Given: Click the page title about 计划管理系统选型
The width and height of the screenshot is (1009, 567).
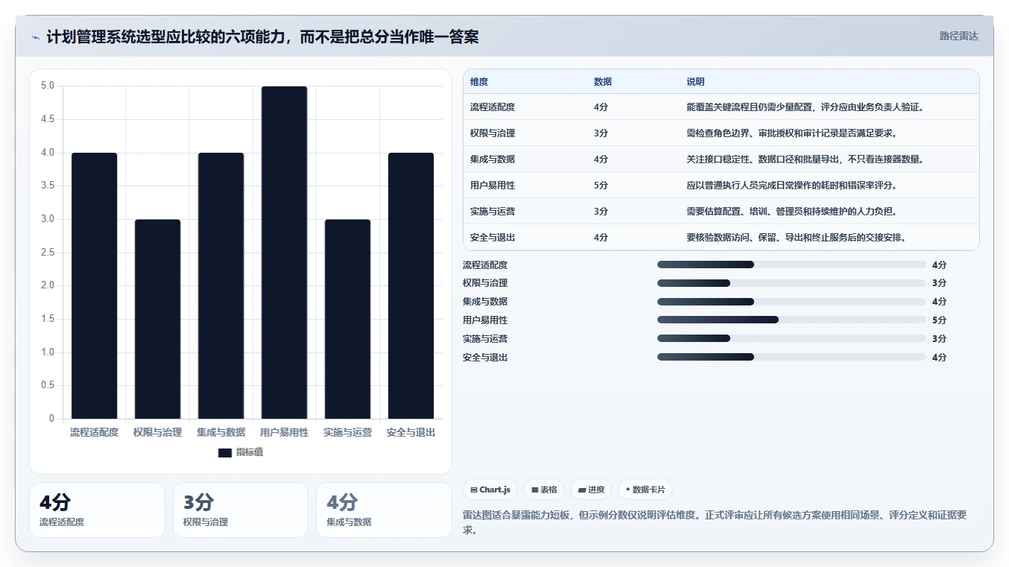Looking at the screenshot, I should point(262,37).
